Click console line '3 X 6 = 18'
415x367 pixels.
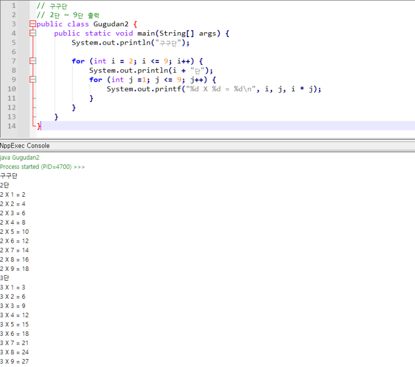pos(14,334)
